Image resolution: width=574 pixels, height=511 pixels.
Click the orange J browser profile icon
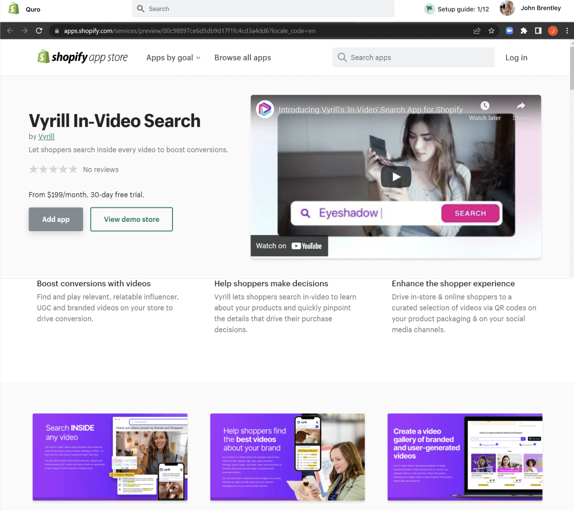[x=553, y=31]
